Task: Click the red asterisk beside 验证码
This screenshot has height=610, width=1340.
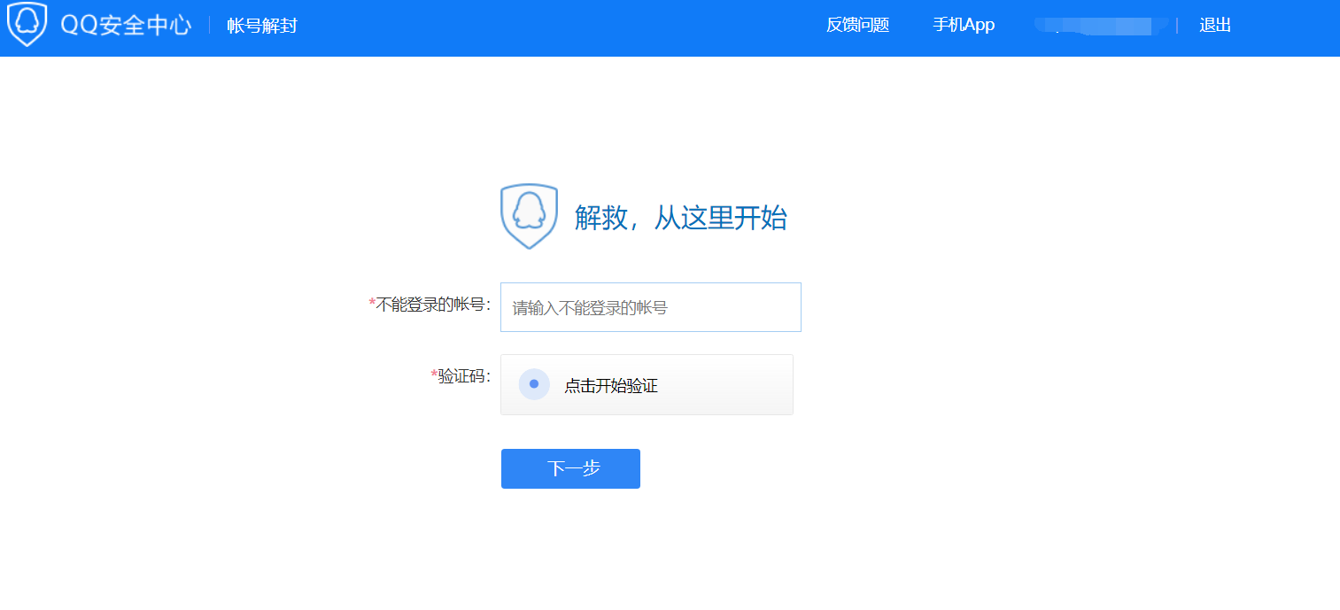Action: tap(433, 373)
